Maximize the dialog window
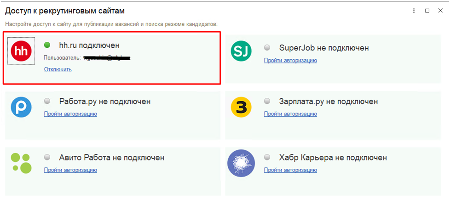 click(x=427, y=11)
